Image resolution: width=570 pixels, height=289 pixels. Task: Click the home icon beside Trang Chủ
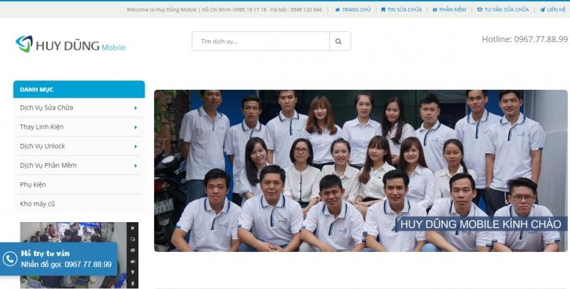[x=337, y=10]
